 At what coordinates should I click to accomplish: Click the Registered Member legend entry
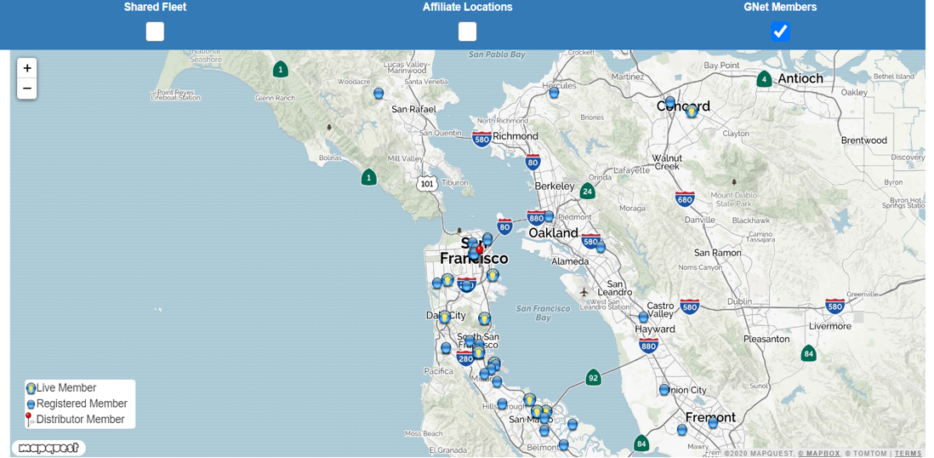[x=77, y=404]
